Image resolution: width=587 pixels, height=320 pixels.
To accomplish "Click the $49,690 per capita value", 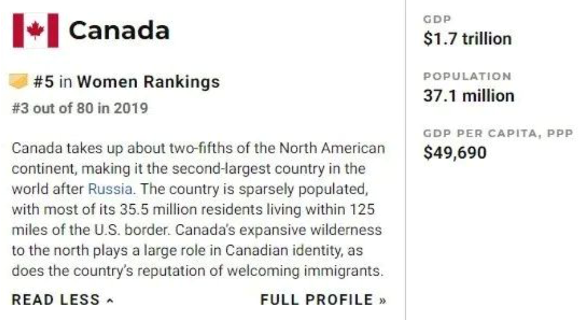I will click(x=455, y=153).
